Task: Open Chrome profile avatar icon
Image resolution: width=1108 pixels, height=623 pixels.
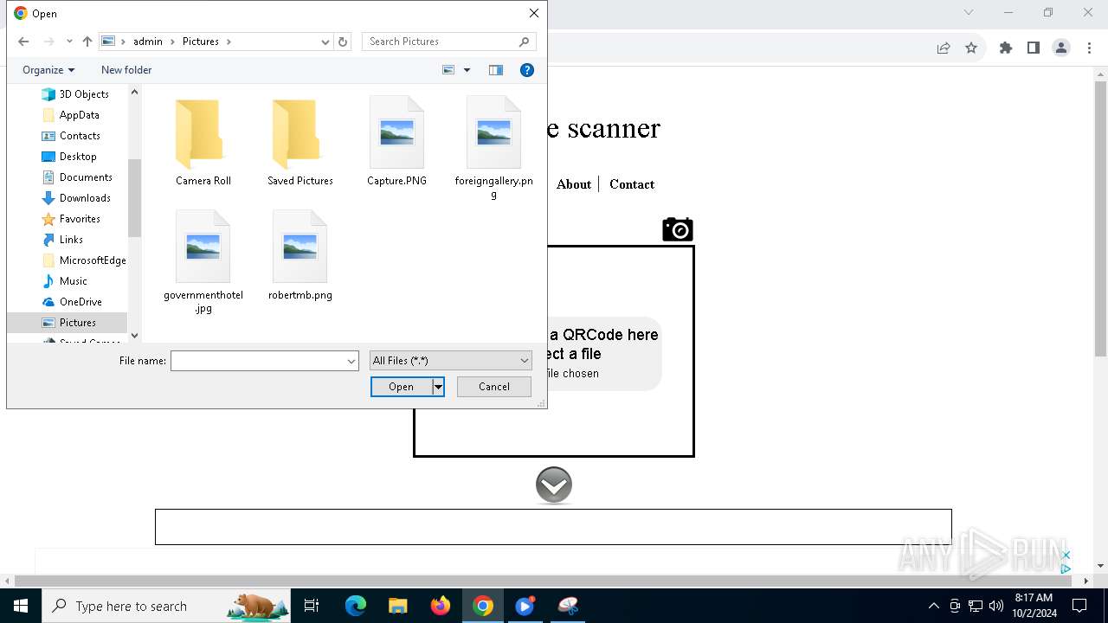Action: tap(1061, 48)
